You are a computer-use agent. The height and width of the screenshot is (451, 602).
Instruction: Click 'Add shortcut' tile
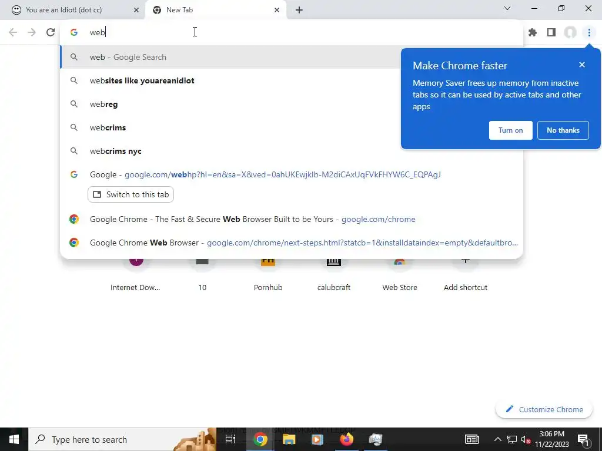point(466,274)
